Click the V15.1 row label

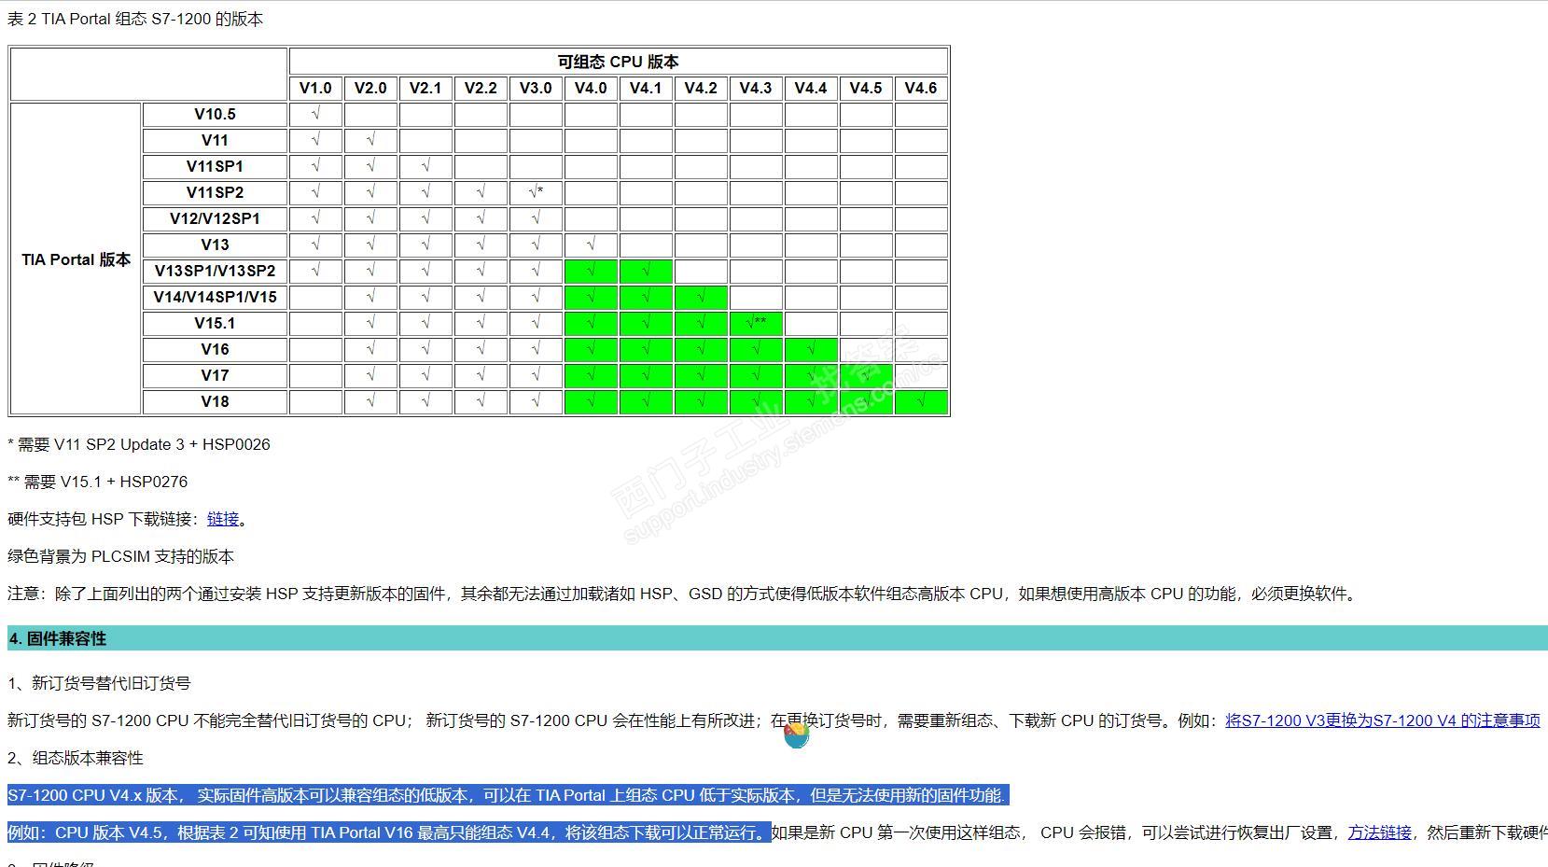tap(215, 324)
